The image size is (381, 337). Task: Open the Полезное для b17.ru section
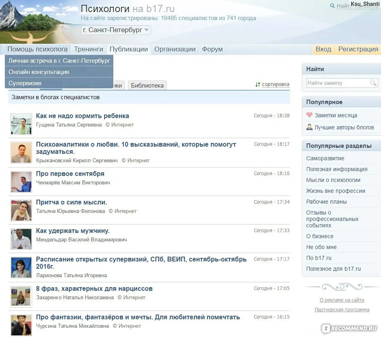click(x=334, y=269)
